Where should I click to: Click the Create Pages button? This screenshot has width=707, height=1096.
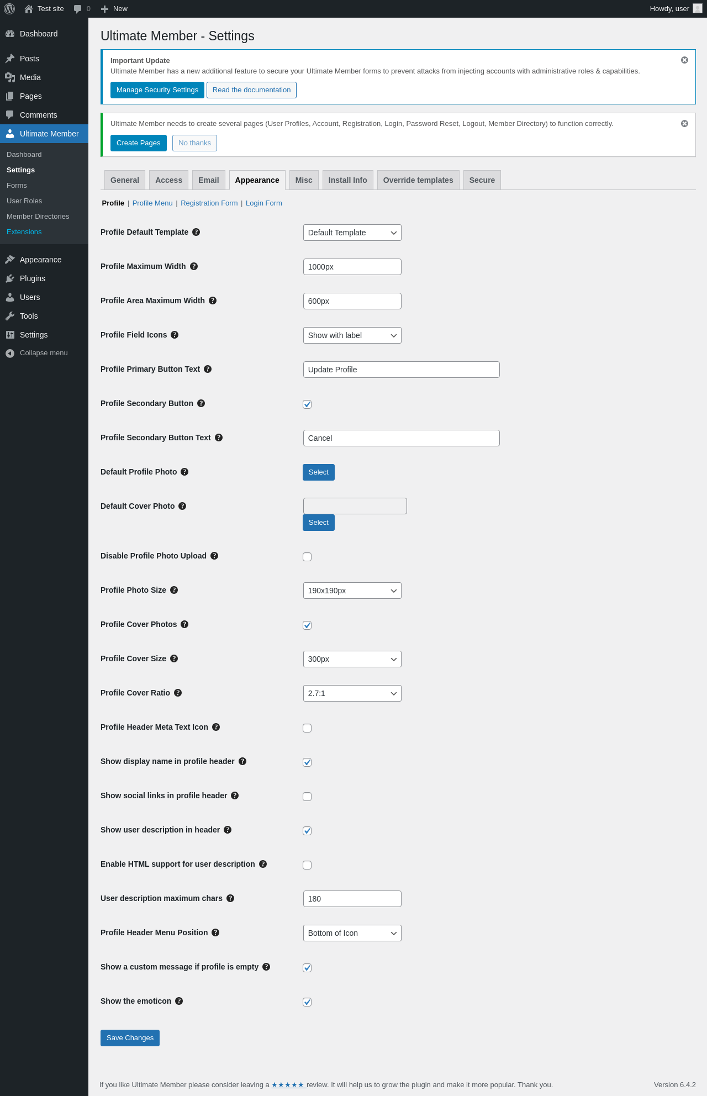tap(139, 143)
